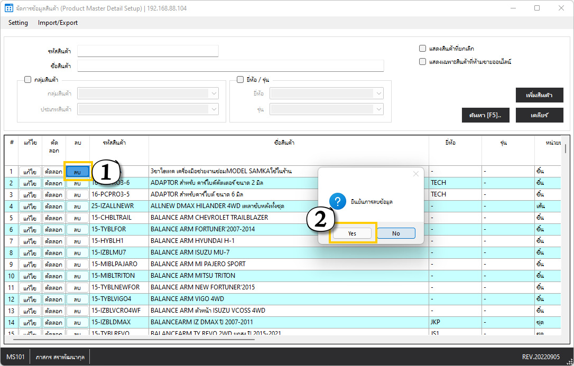Open the ประเภทสินค้า dropdown list
Screen dimensions: 574x366
tap(214, 109)
